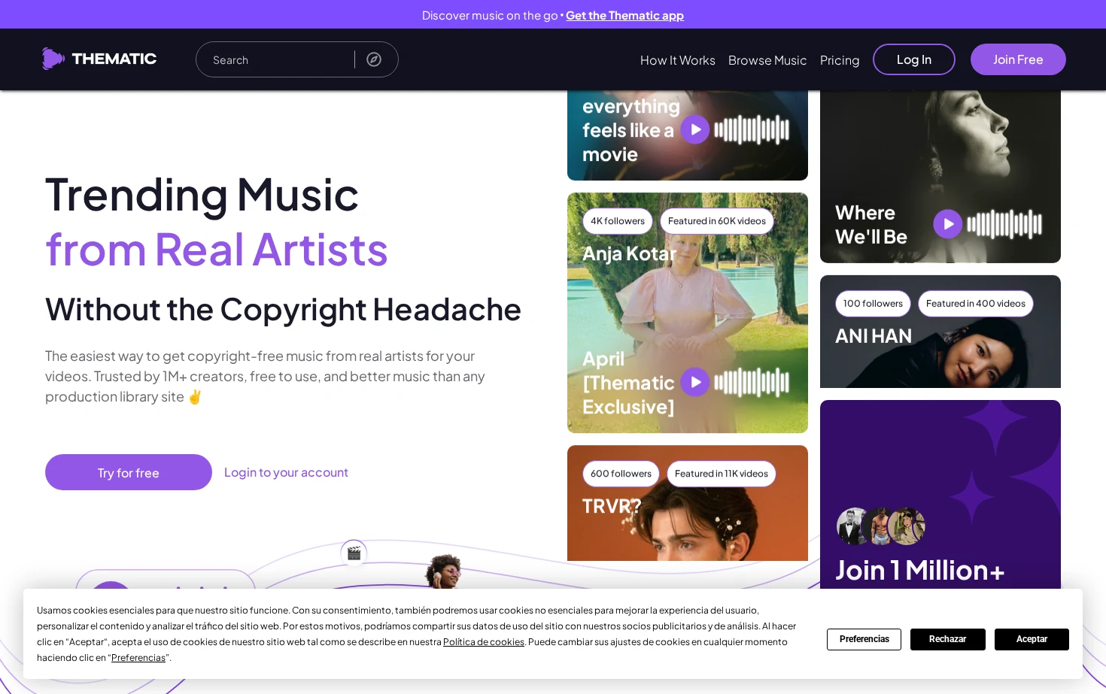The width and height of the screenshot is (1106, 694).
Task: Click the waveform on the "movie" card
Action: 752,129
